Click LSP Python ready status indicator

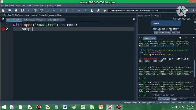tap(129, 103)
